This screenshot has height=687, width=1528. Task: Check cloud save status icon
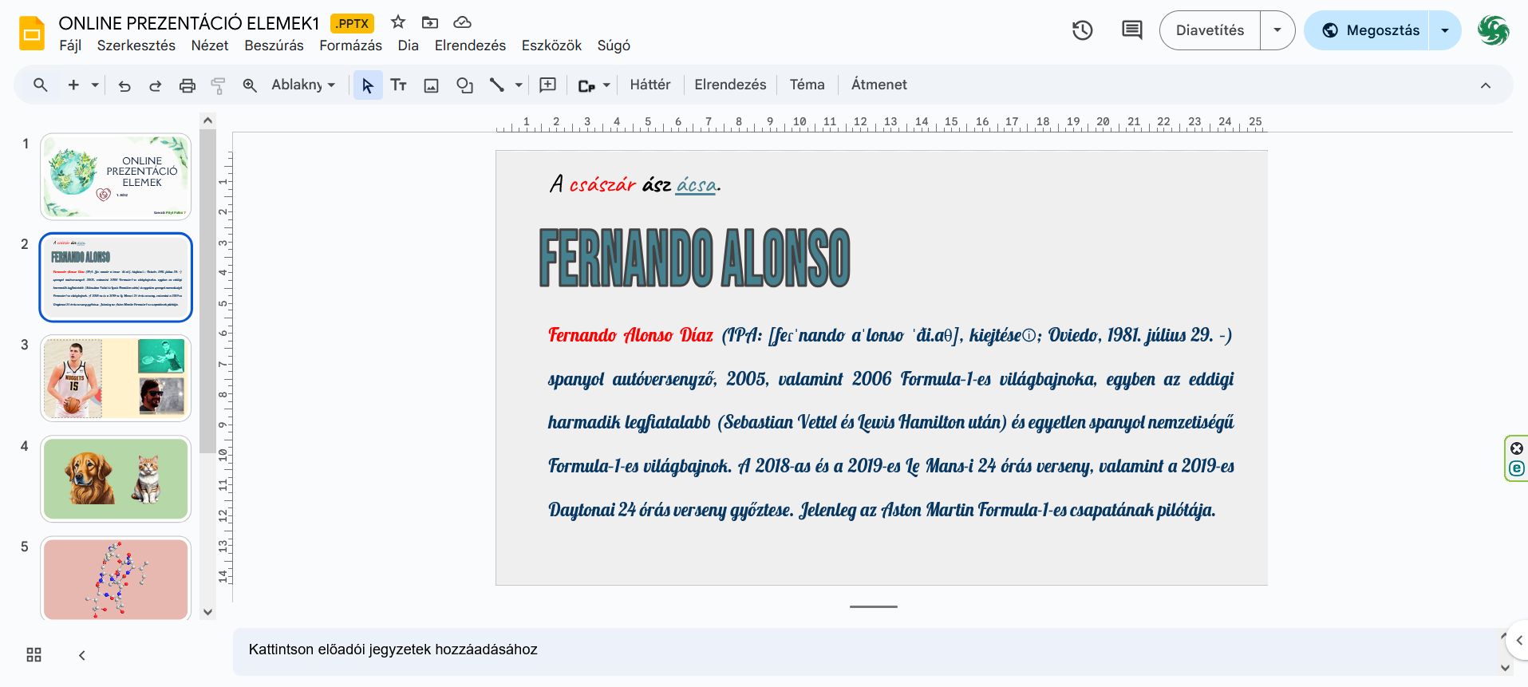[x=462, y=22]
